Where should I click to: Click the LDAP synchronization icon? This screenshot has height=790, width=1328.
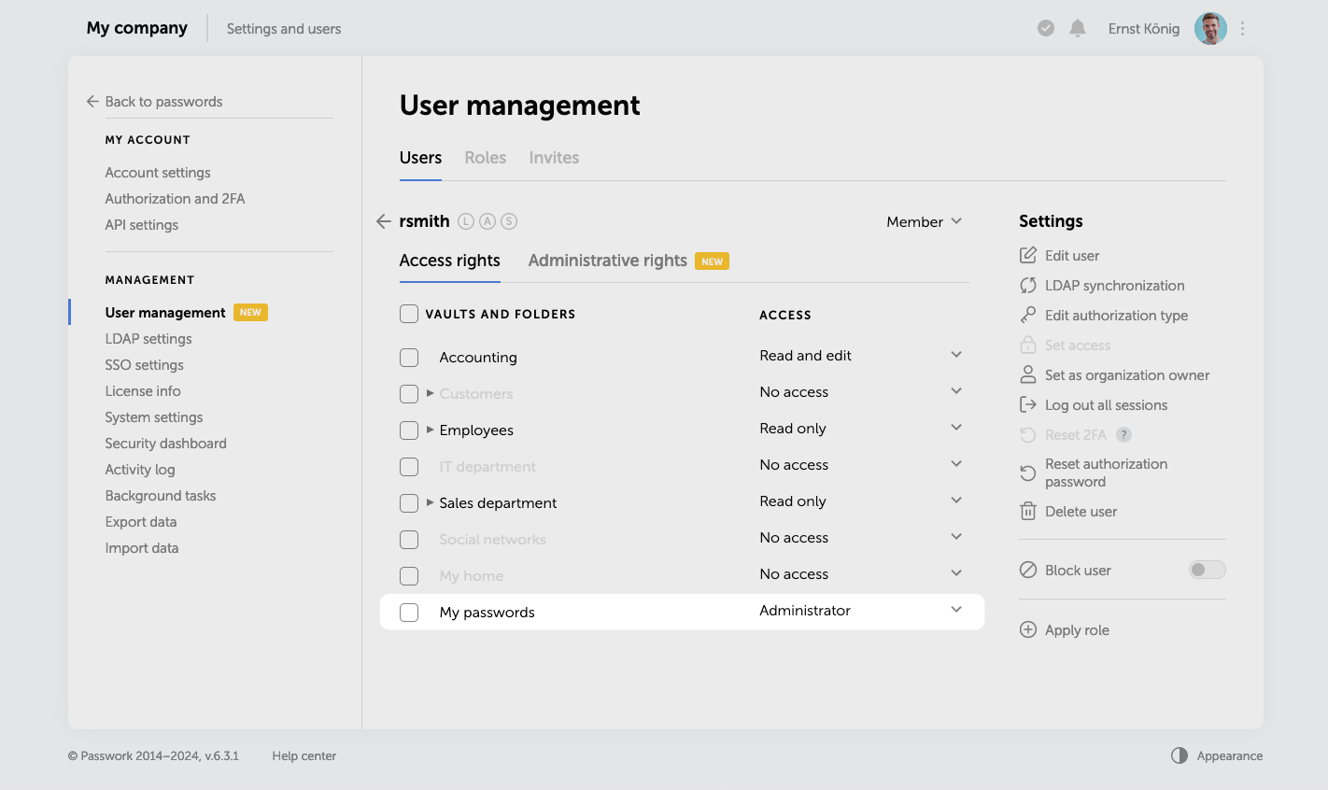[1028, 285]
